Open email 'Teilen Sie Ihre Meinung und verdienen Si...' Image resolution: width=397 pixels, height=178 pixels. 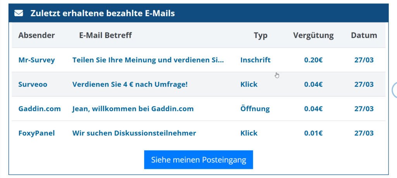(148, 60)
